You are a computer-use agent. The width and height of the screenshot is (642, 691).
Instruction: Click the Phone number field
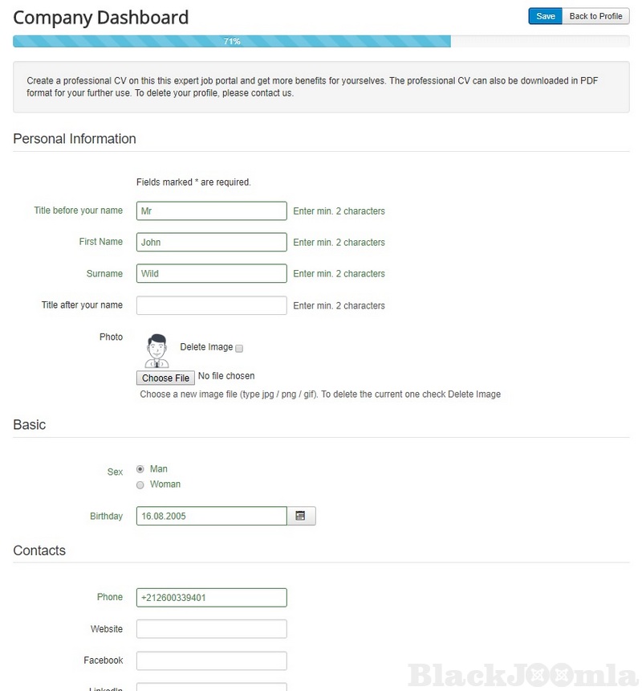pyautogui.click(x=211, y=597)
